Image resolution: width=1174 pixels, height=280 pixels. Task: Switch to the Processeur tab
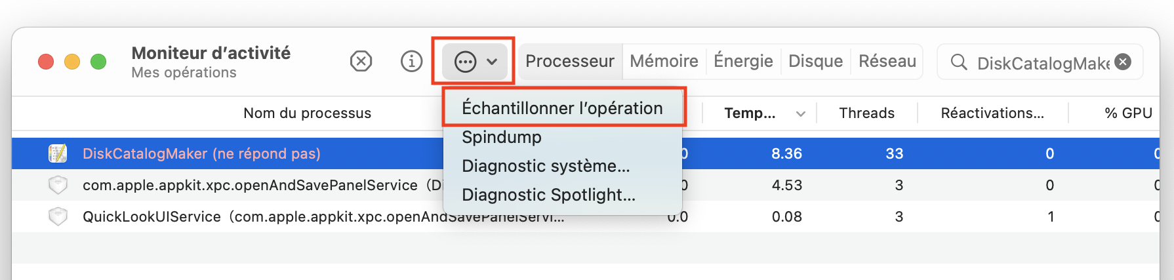[570, 62]
